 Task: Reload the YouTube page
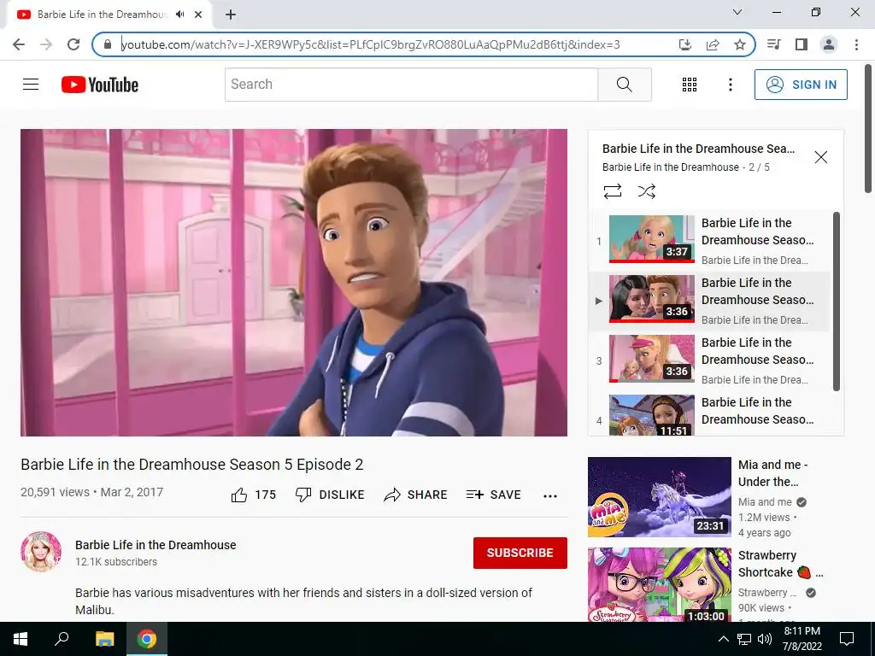point(73,44)
